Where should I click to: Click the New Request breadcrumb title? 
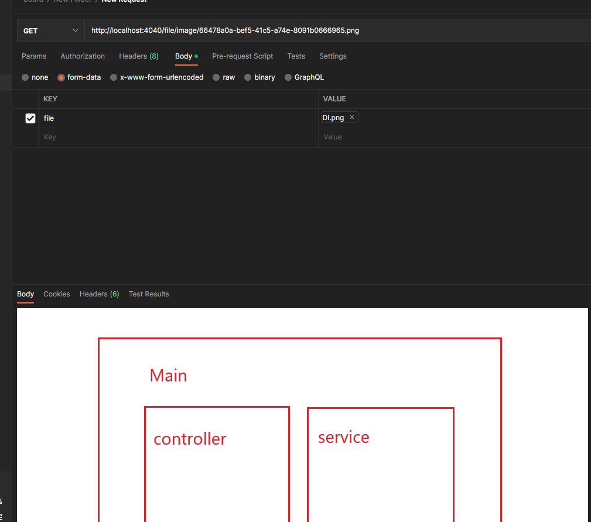[124, 1]
